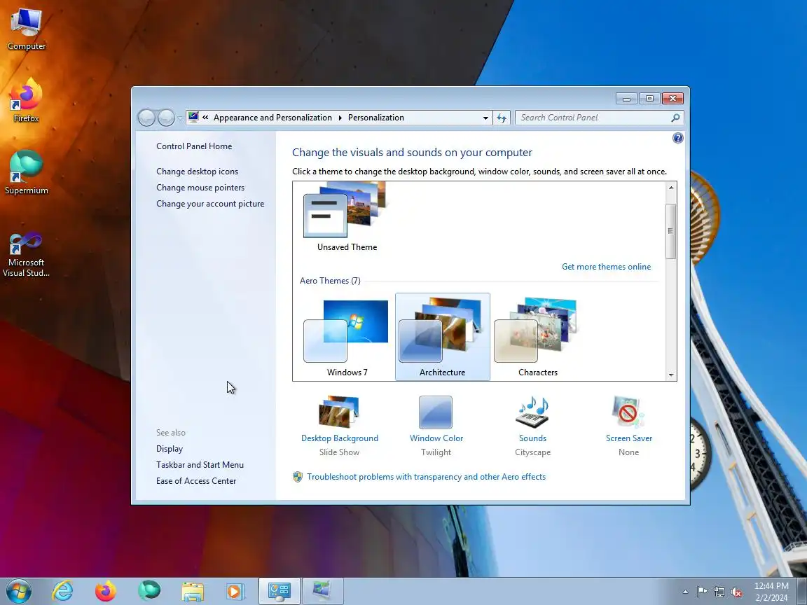Image resolution: width=807 pixels, height=605 pixels.
Task: Open Window Color settings
Action: tap(436, 426)
